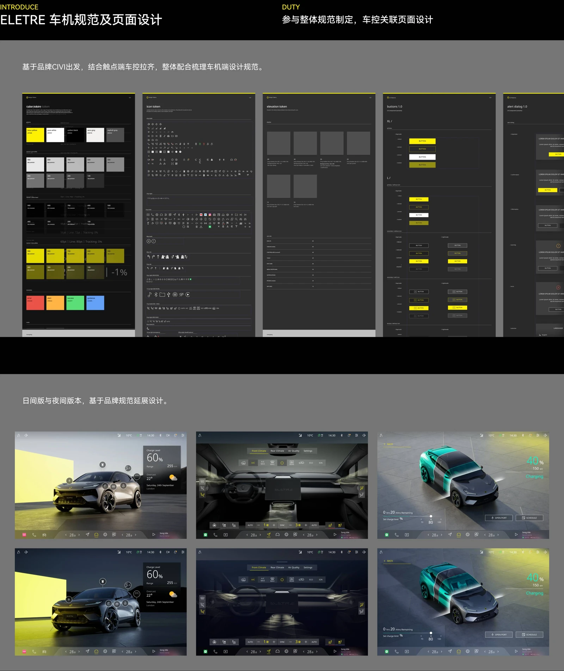564x671 pixels.
Task: Click play on the night charging screen media bar
Action: coord(516,651)
